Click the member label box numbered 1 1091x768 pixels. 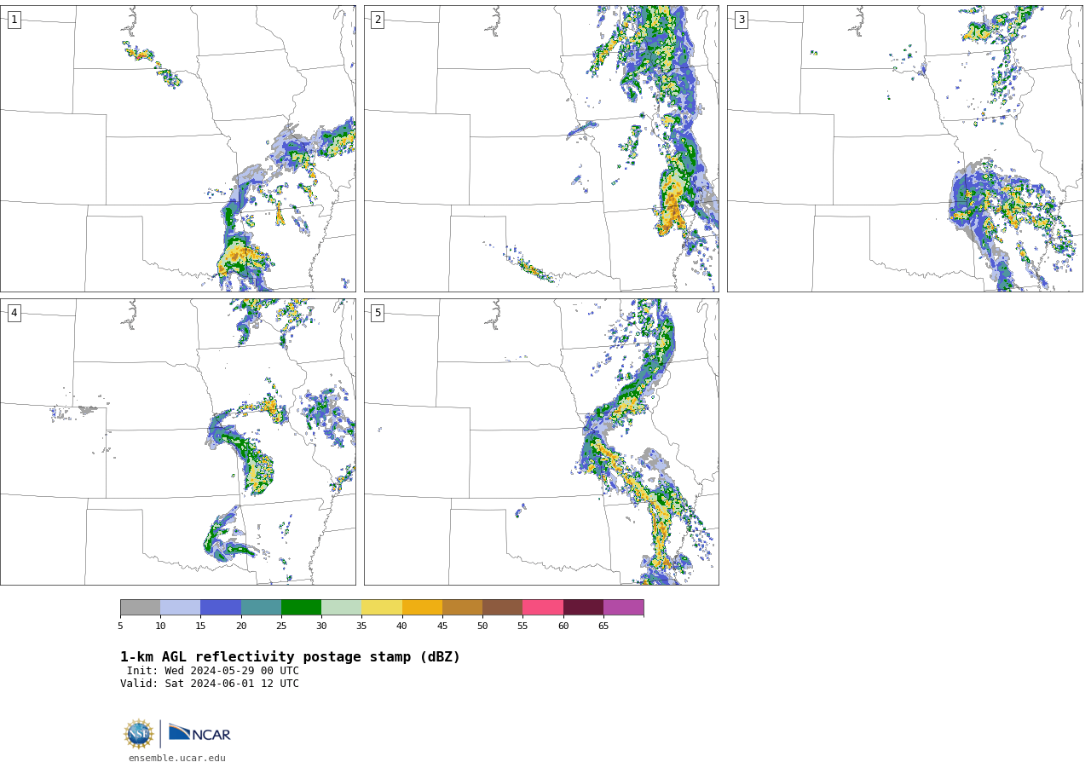14,20
